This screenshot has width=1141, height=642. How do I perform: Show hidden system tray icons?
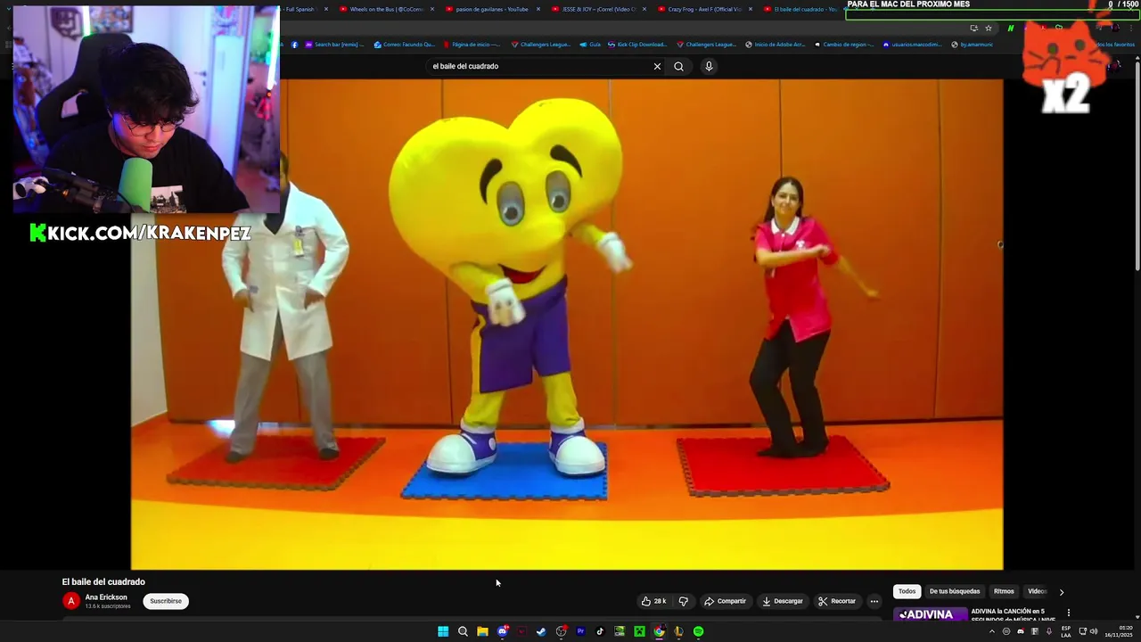[991, 631]
